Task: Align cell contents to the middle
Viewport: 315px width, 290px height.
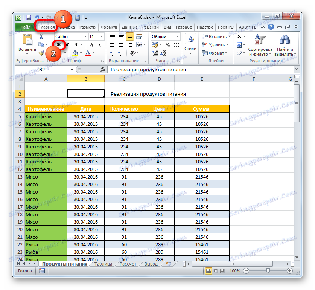Action: click(121, 37)
